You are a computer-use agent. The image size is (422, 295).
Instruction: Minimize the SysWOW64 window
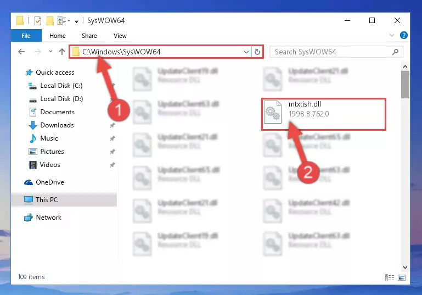(x=347, y=20)
